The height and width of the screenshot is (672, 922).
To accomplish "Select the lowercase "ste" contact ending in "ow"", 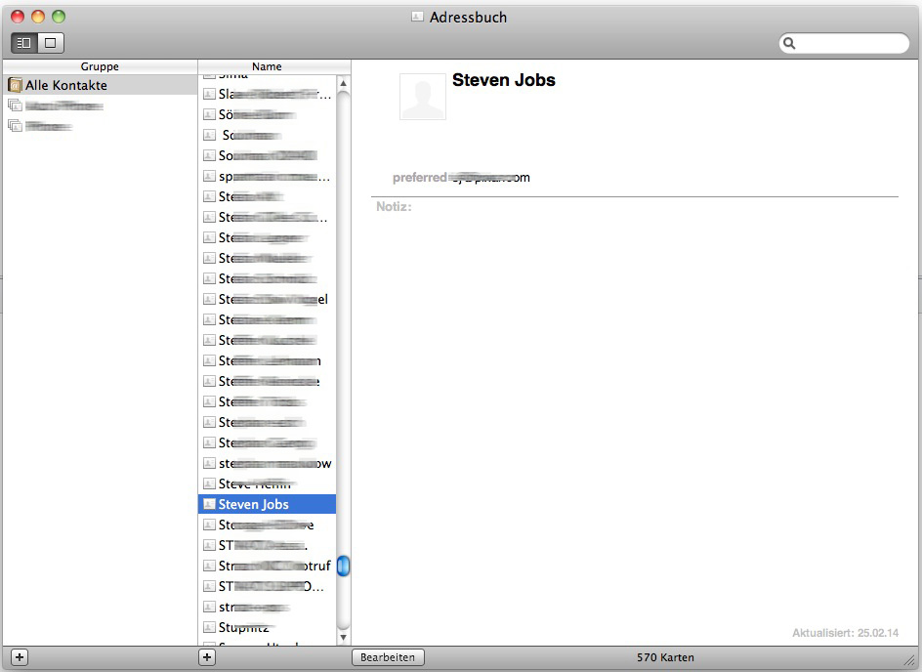I will (x=268, y=463).
